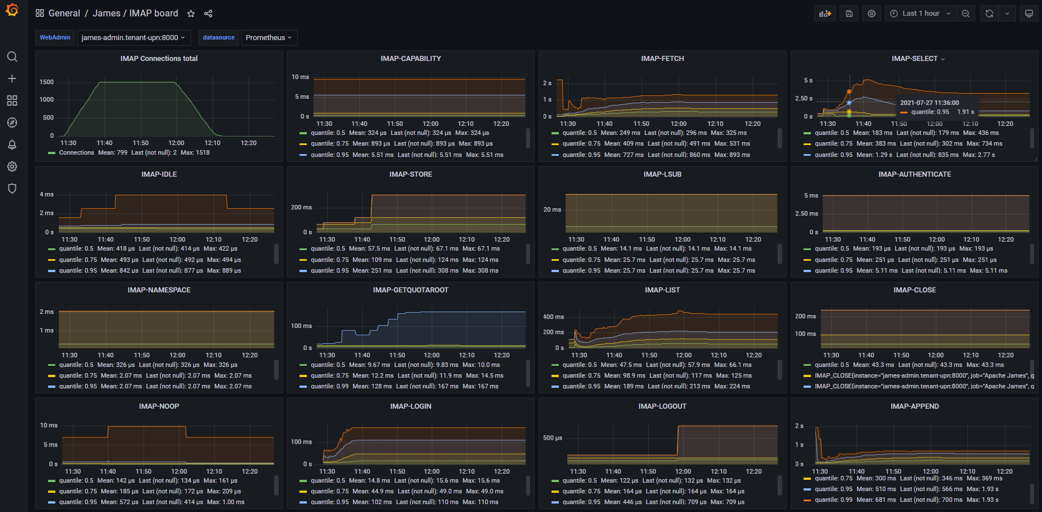Click the datasource variable label
The image size is (1042, 512).
tap(219, 37)
